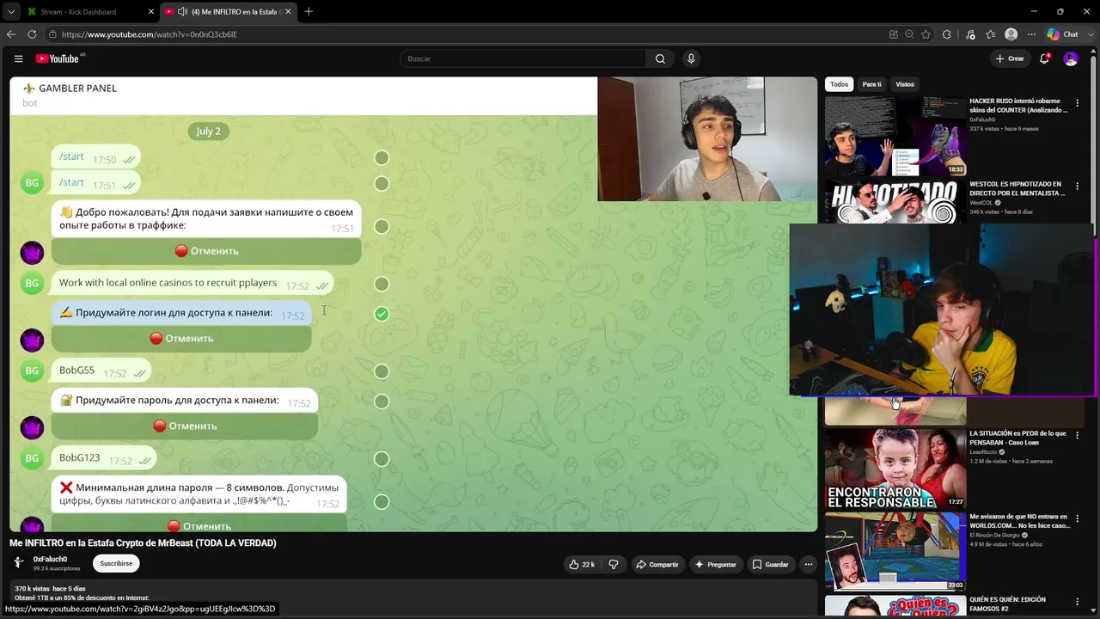Open the YouTube guide hamburger menu
Viewport: 1100px width, 619px height.
point(18,58)
